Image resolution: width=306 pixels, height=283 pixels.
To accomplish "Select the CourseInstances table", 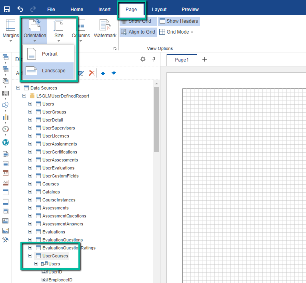I will pyautogui.click(x=59, y=200).
